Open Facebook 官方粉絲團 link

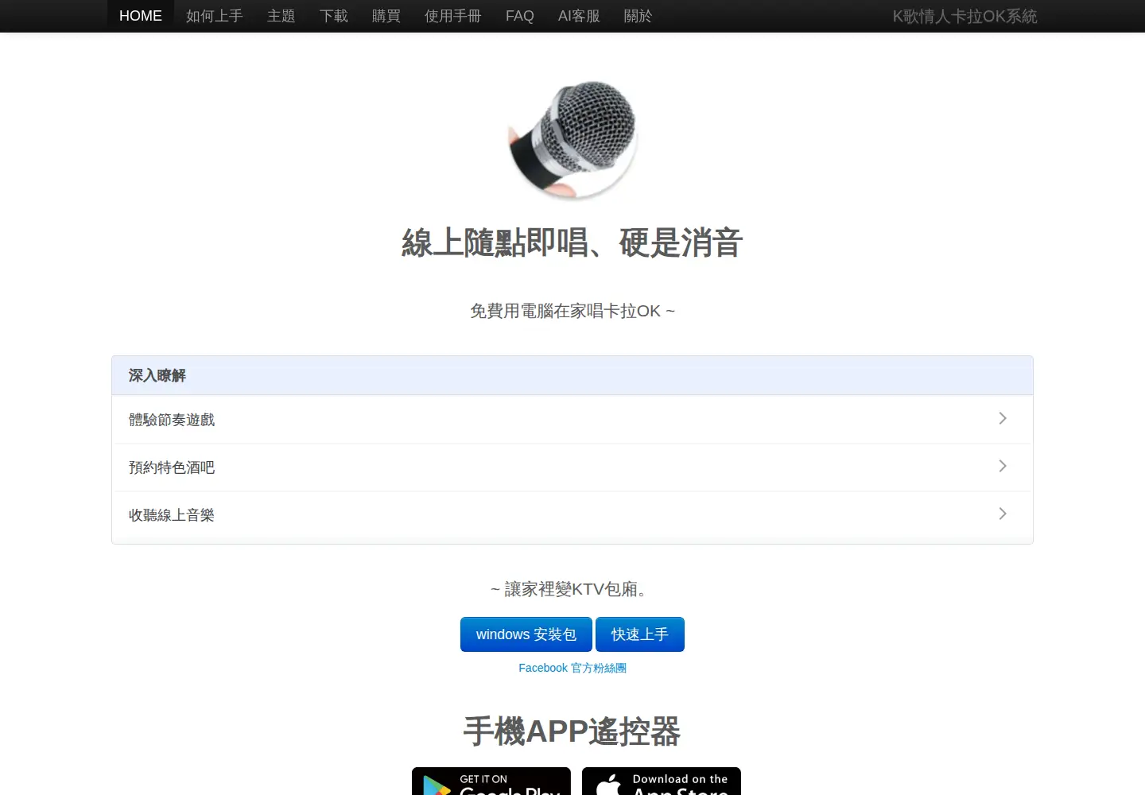572,668
